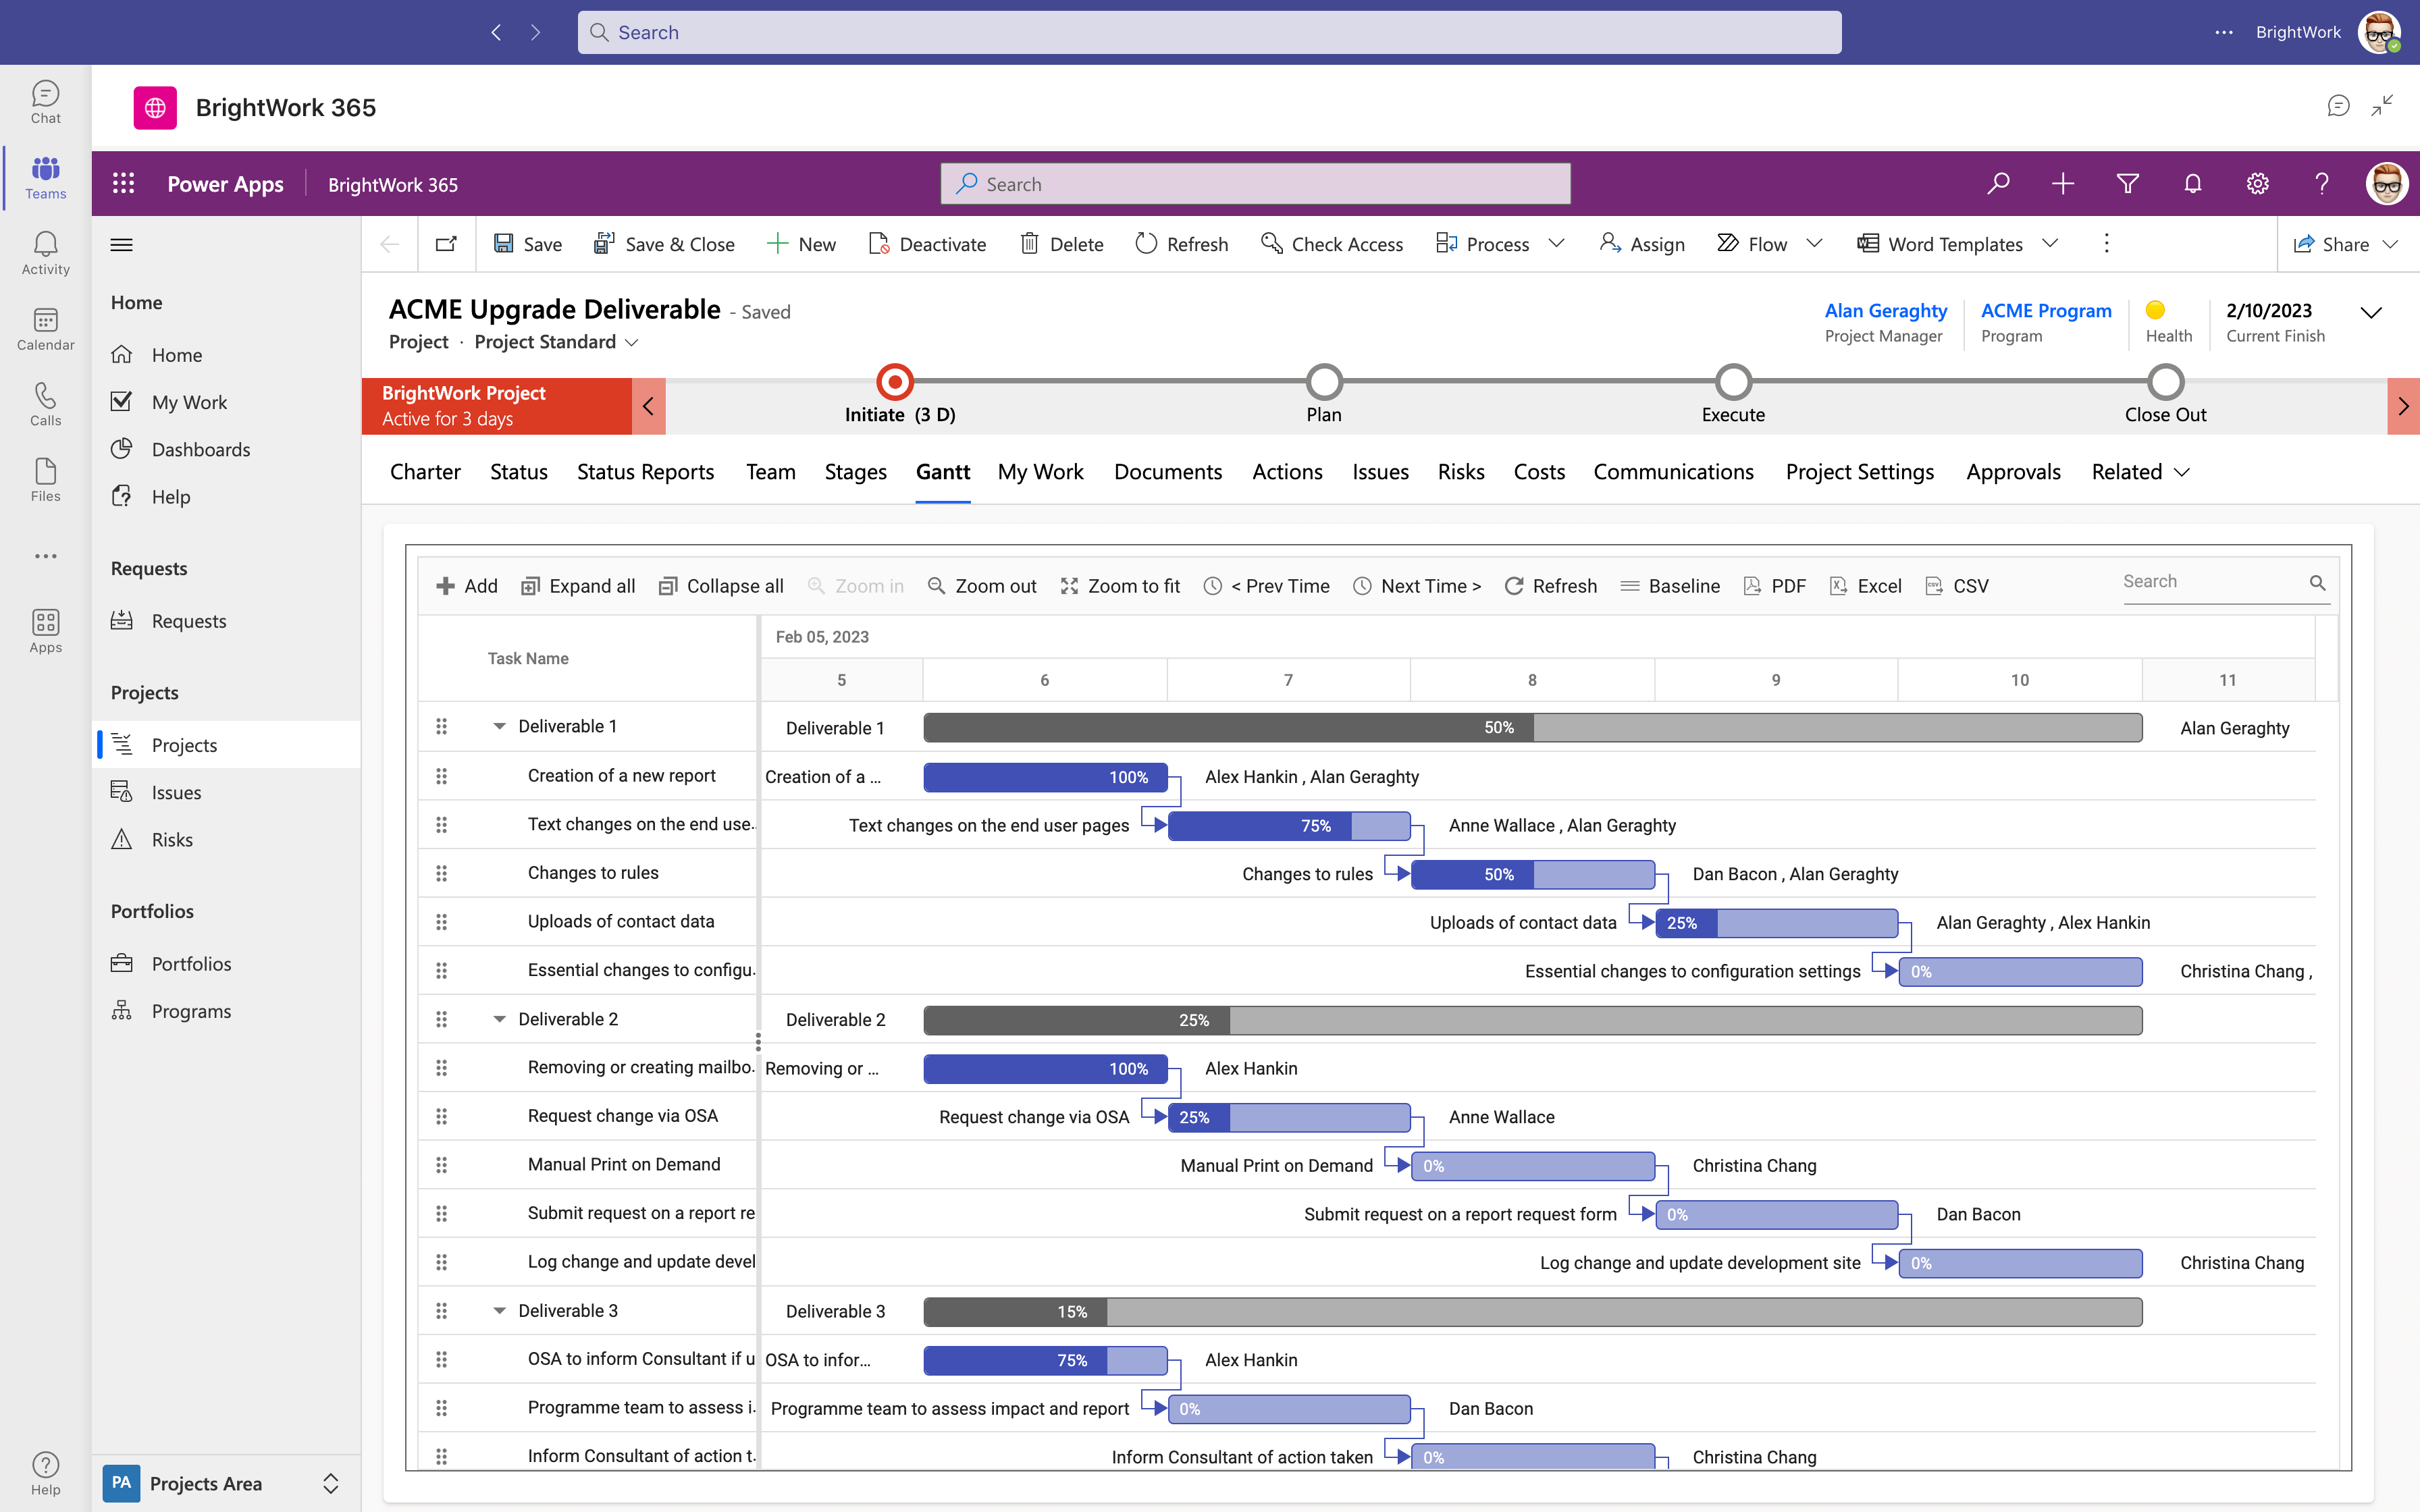Click Check Access
Screen dimensions: 2420x1512
click(1332, 244)
